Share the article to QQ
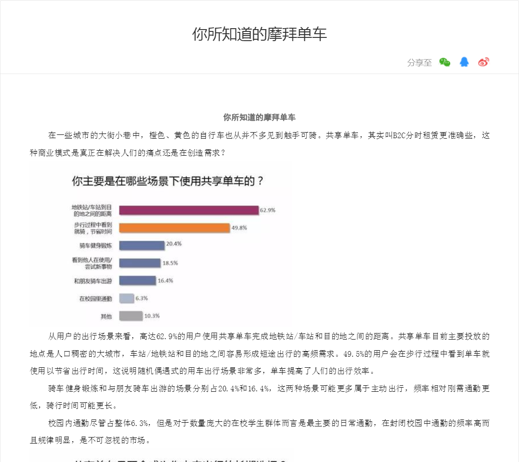This screenshot has width=519, height=462. click(464, 62)
